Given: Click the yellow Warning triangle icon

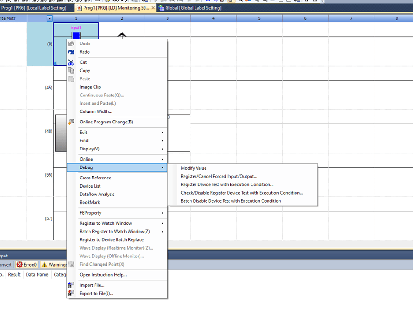Looking at the screenshot, I should 44,265.
